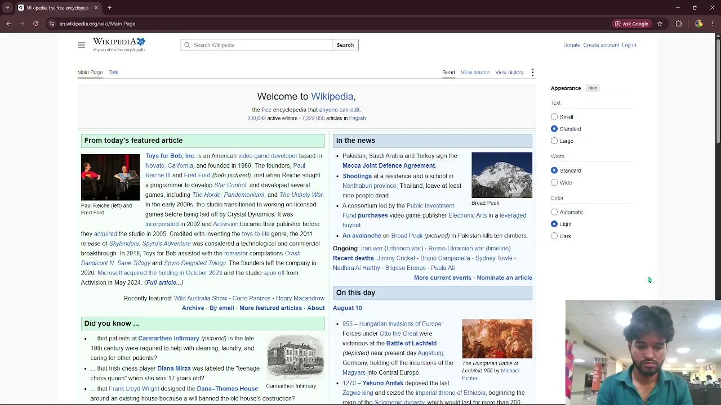Open the Battle of Lechfeld link
This screenshot has height=405, width=721.
[411, 343]
